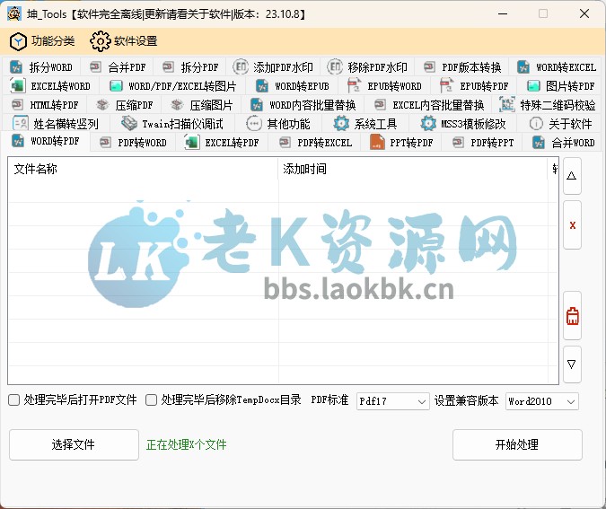606x509 pixels.
Task: Click the red delete-all trash icon
Action: pyautogui.click(x=572, y=316)
